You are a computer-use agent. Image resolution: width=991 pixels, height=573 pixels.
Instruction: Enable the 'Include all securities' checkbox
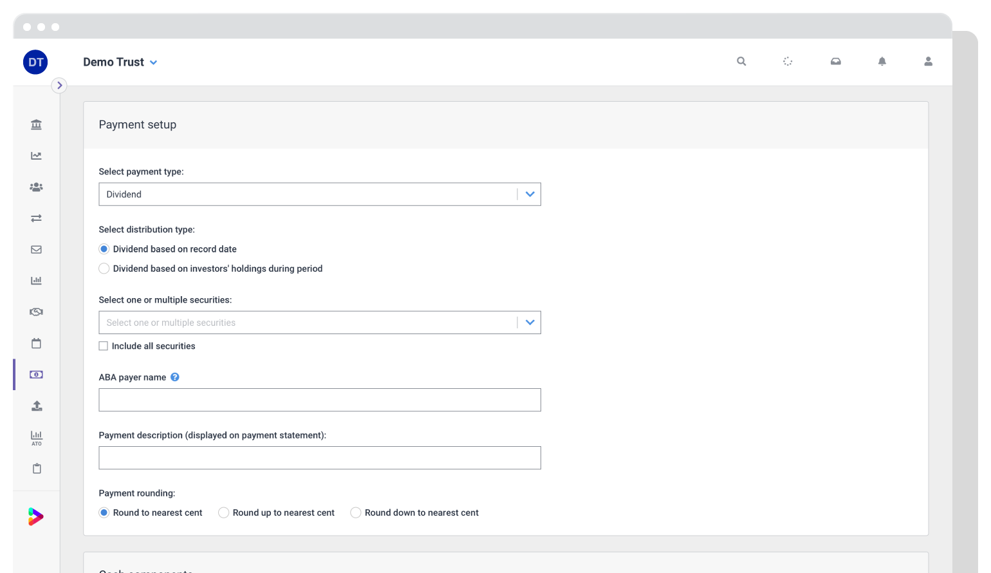[104, 346]
